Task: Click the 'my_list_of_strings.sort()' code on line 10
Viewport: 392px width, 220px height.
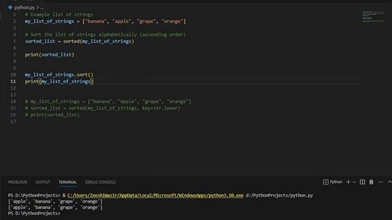Action: click(x=59, y=75)
